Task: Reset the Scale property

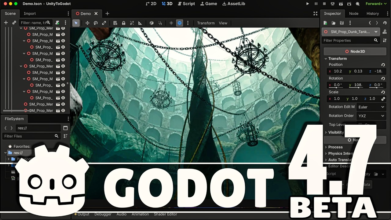Action: click(x=383, y=92)
